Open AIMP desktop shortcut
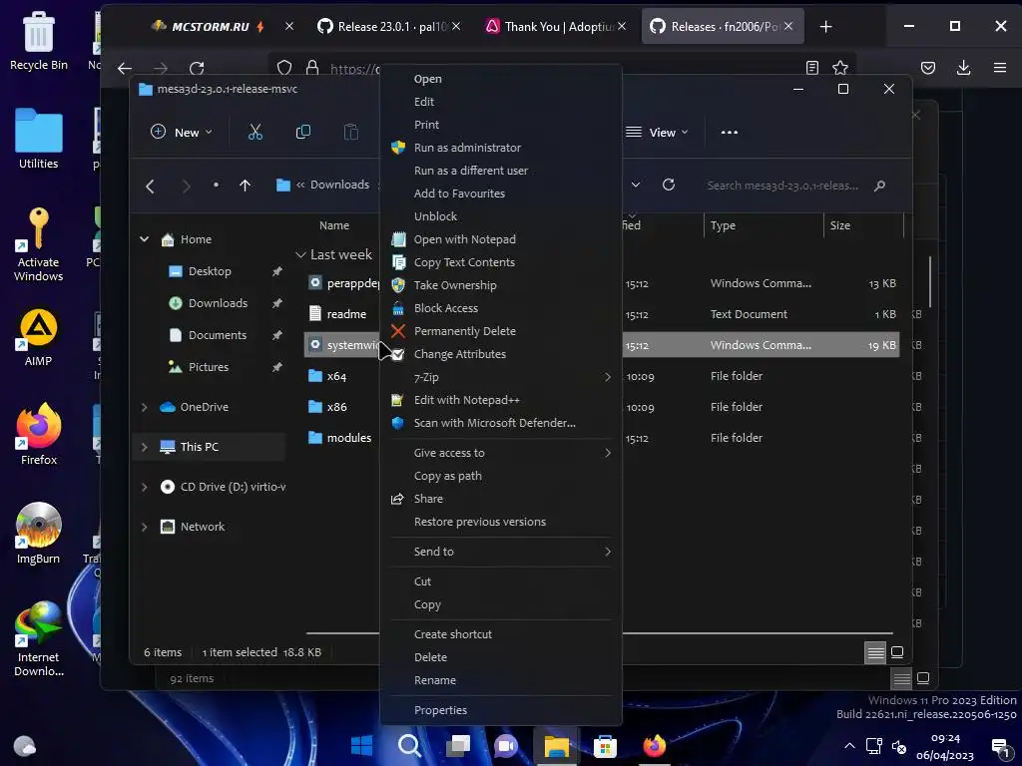The height and width of the screenshot is (766, 1022). tap(39, 337)
